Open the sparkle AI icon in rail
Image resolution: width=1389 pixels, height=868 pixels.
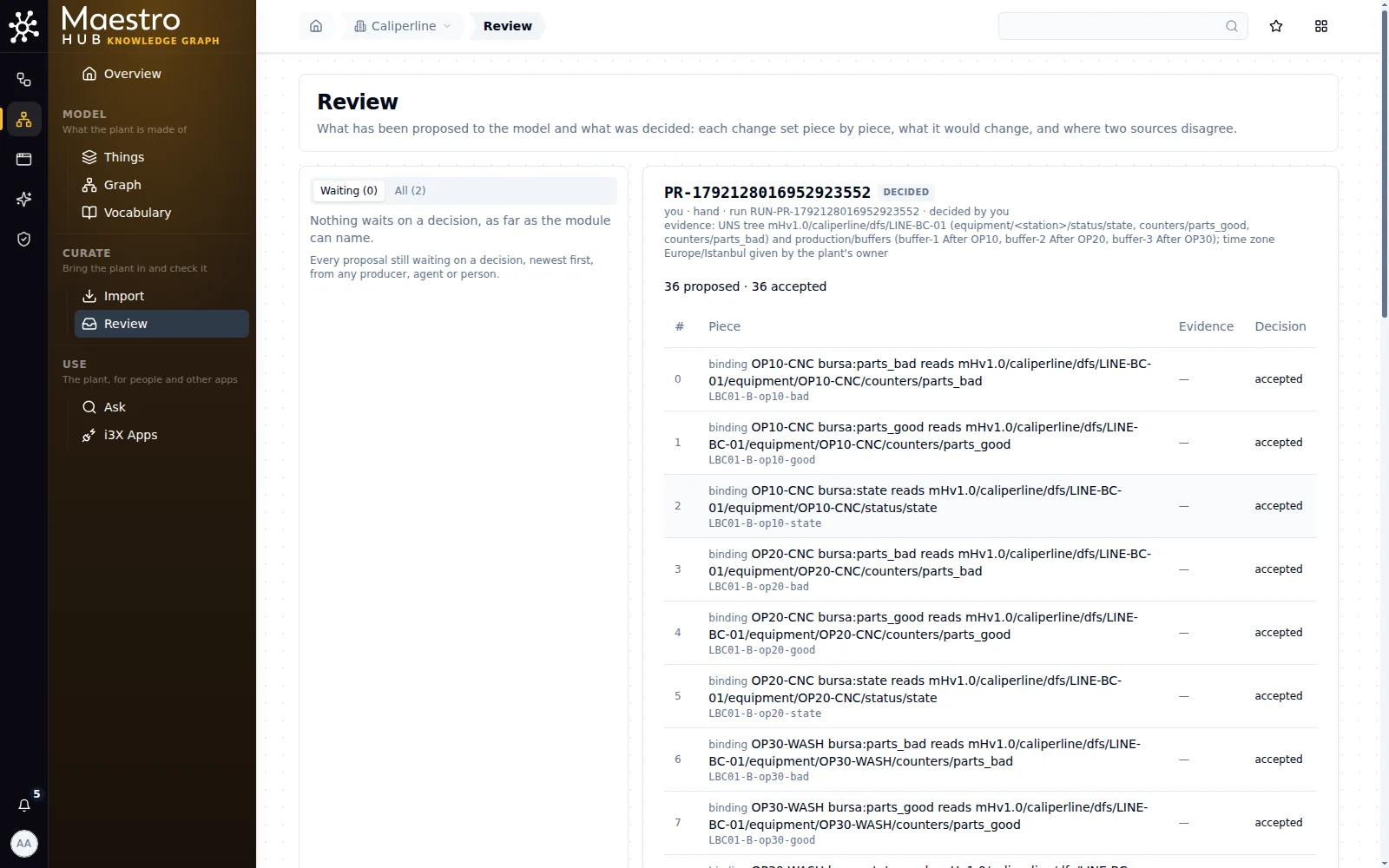tap(23, 200)
